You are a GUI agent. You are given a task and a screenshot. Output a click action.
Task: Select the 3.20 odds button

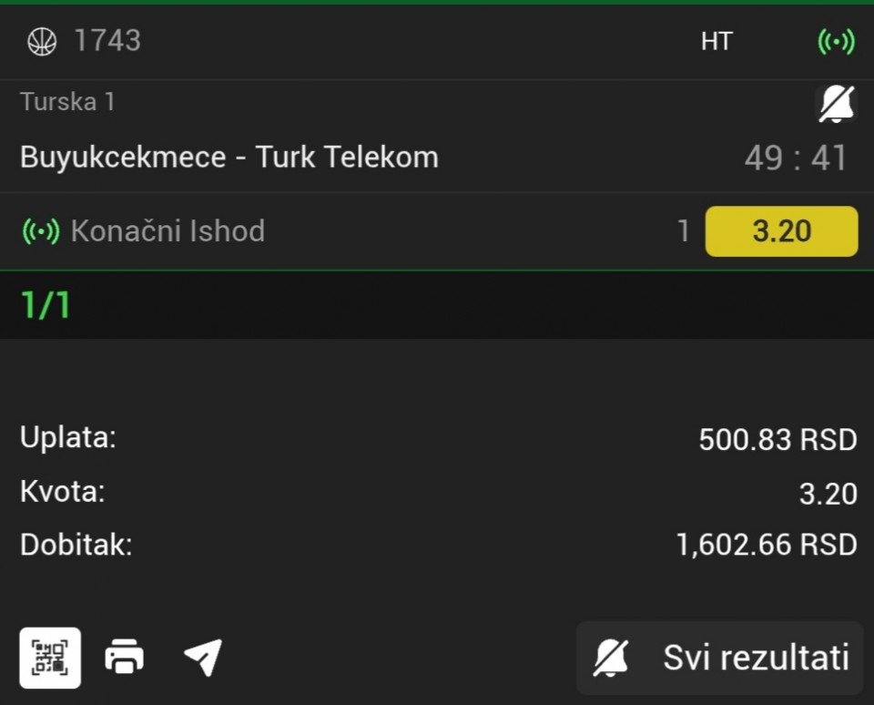click(x=781, y=231)
